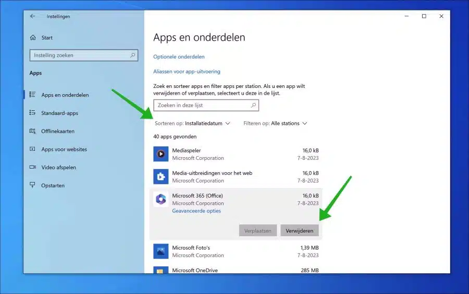Image resolution: width=469 pixels, height=294 pixels.
Task: Select the Microsoft OneDrive row
Action: [x=236, y=269]
